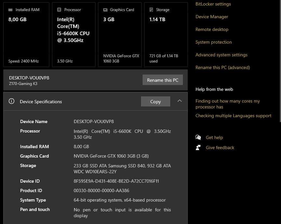Open System protection link
The image size is (281, 224).
[213, 42]
